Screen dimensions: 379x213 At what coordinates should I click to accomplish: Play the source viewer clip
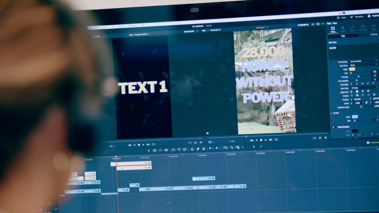[143, 145]
